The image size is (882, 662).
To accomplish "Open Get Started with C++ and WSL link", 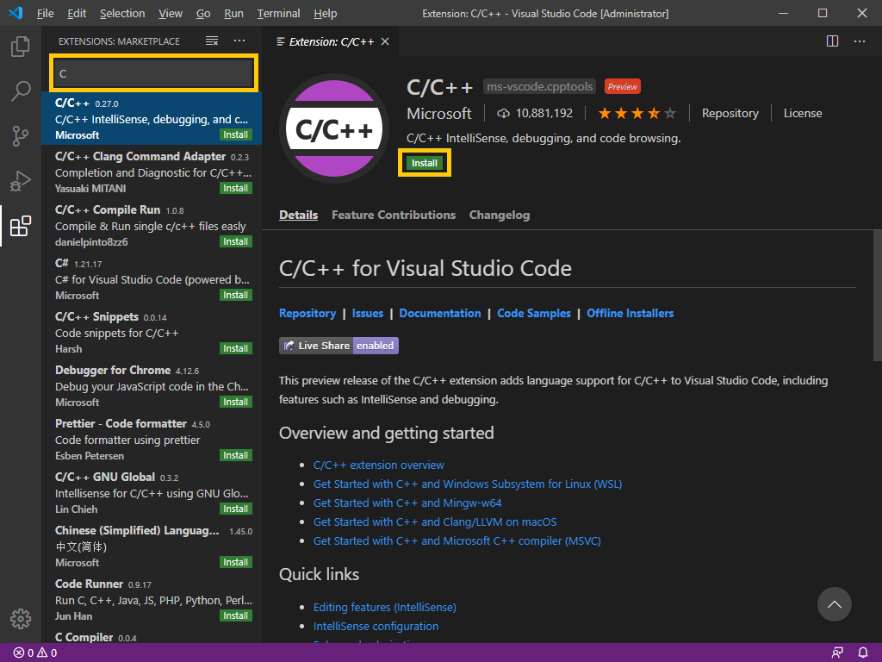I will (x=468, y=484).
